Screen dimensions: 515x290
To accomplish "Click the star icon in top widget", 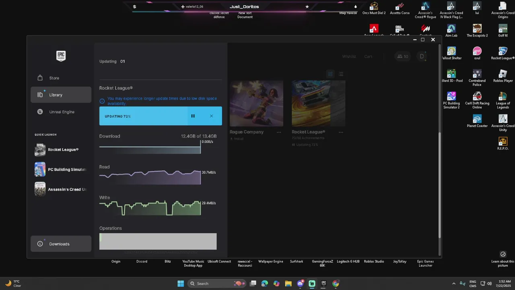I will pos(307,6).
